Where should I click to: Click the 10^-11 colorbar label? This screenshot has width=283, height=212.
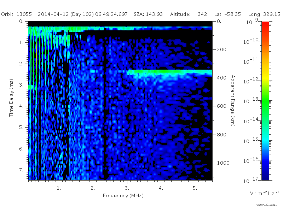pos(250,61)
